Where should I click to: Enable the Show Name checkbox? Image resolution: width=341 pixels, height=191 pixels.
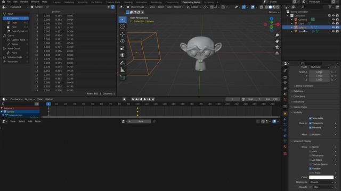click(x=310, y=147)
